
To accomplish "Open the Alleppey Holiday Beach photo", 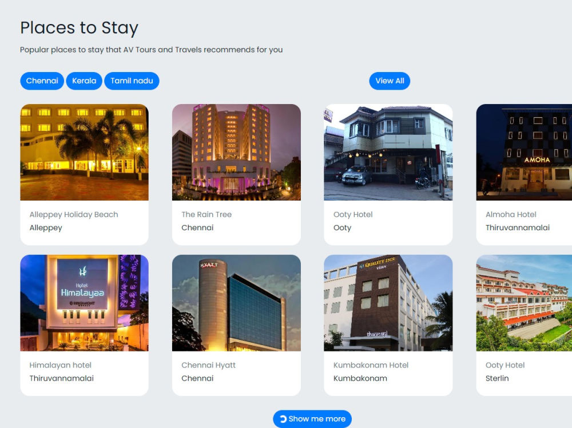I will [x=84, y=151].
